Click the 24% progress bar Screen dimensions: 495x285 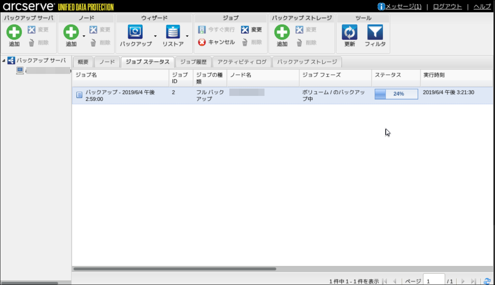pyautogui.click(x=396, y=94)
